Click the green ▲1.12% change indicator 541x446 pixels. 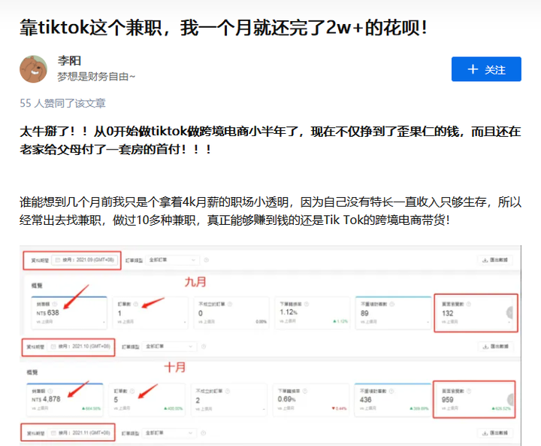[x=340, y=321]
